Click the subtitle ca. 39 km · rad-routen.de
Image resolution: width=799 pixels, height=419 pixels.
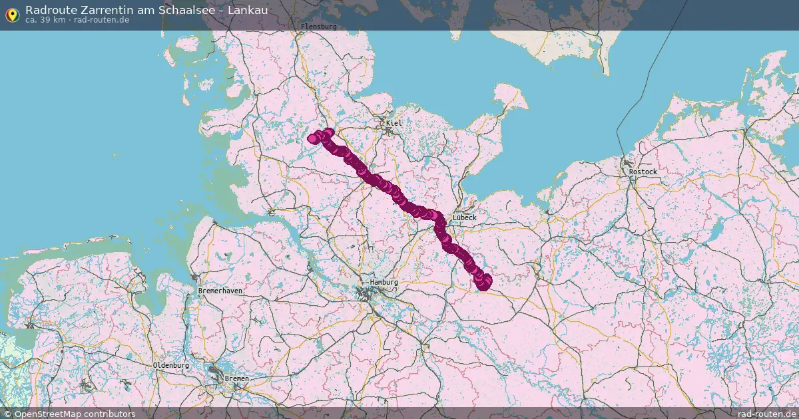click(x=77, y=20)
